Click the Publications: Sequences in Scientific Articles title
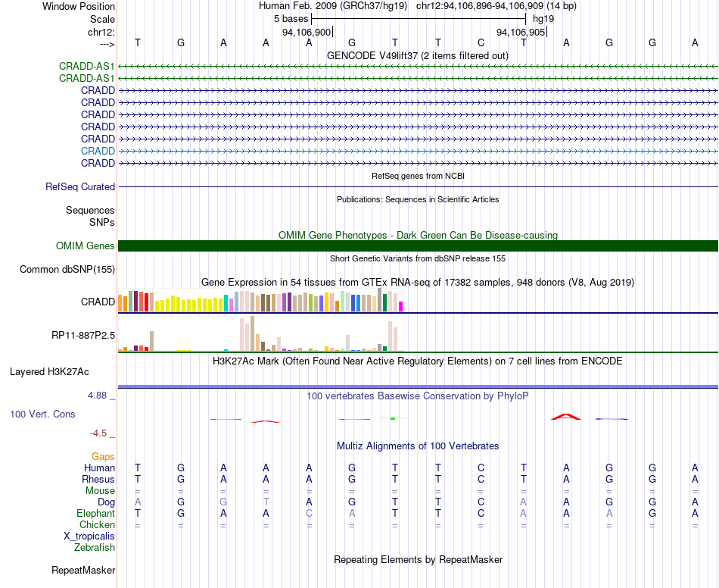 coord(418,199)
